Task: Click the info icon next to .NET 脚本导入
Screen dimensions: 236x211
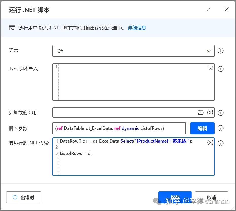Action: [221, 69]
